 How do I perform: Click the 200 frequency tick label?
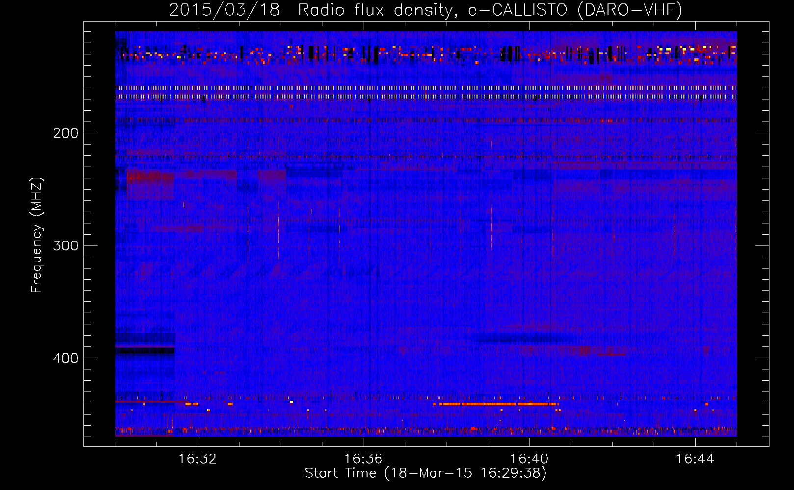pyautogui.click(x=66, y=133)
